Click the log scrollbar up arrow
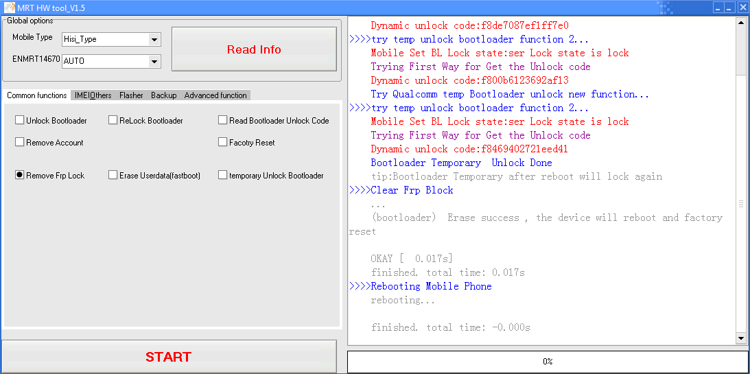Viewport: 750px width, 374px height. click(741, 23)
